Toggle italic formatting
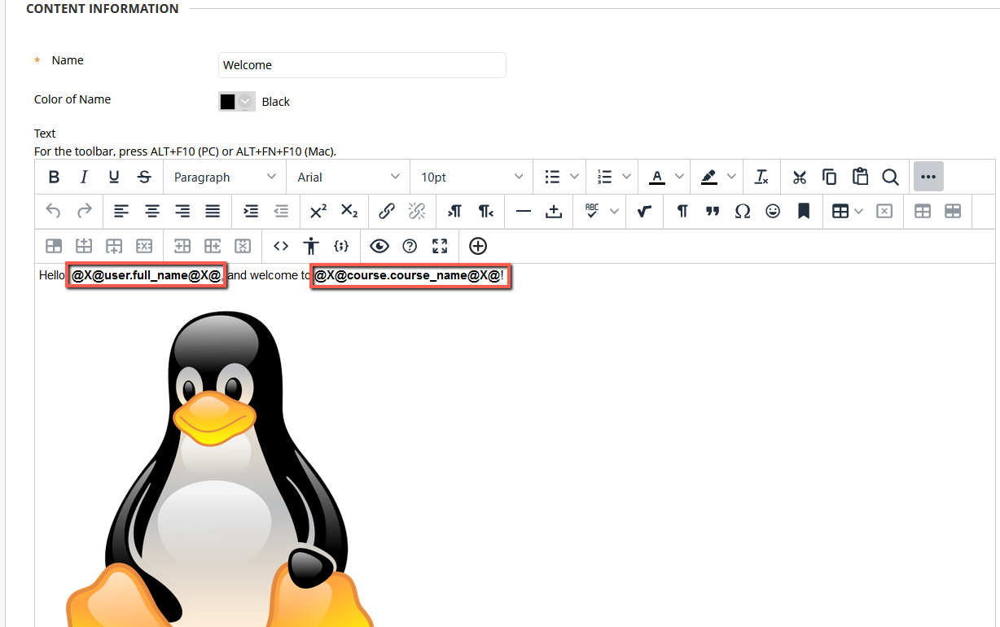This screenshot has width=1000, height=627. coord(84,177)
